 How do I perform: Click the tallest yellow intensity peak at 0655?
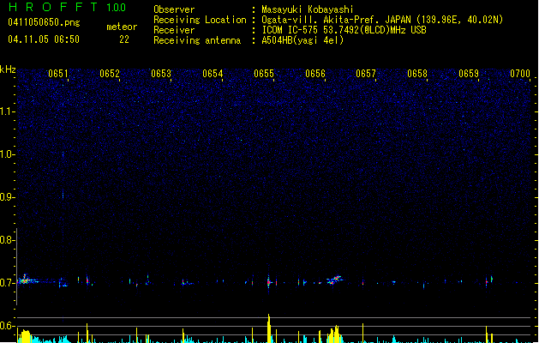269,328
